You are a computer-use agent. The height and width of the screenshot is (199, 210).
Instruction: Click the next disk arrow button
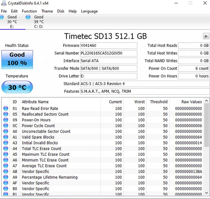(x=206, y=36)
